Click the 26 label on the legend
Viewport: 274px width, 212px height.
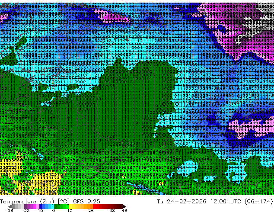[x=91, y=210]
